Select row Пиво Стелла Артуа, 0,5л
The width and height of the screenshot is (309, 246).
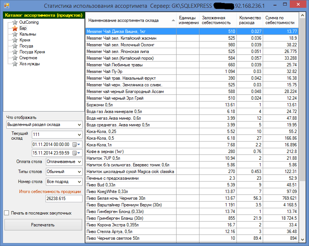coord(192,232)
